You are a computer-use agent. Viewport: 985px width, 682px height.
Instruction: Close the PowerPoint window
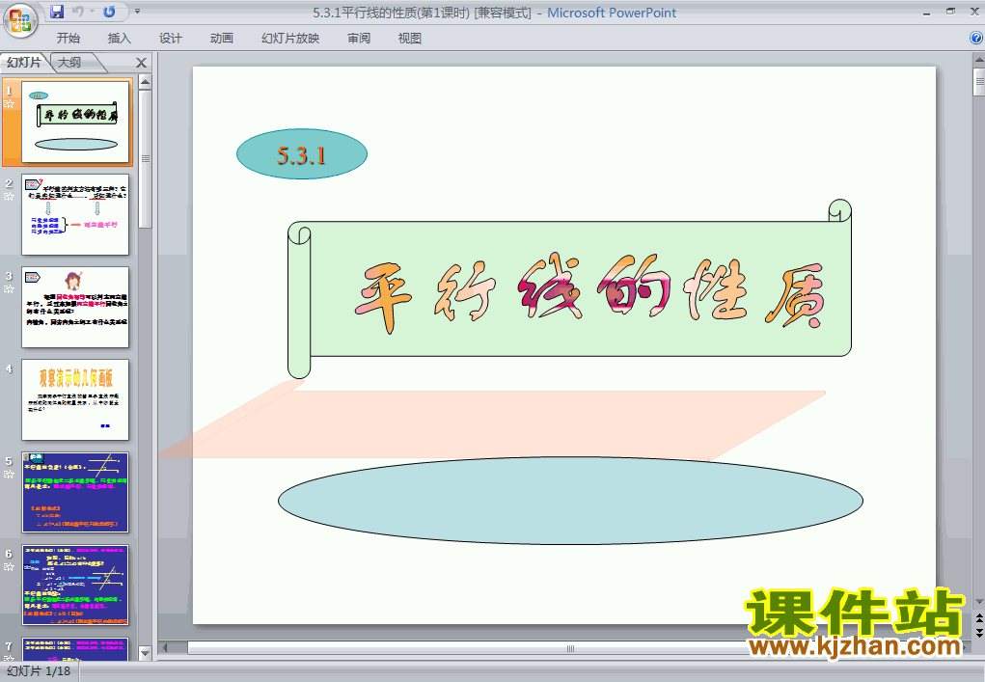coord(974,12)
